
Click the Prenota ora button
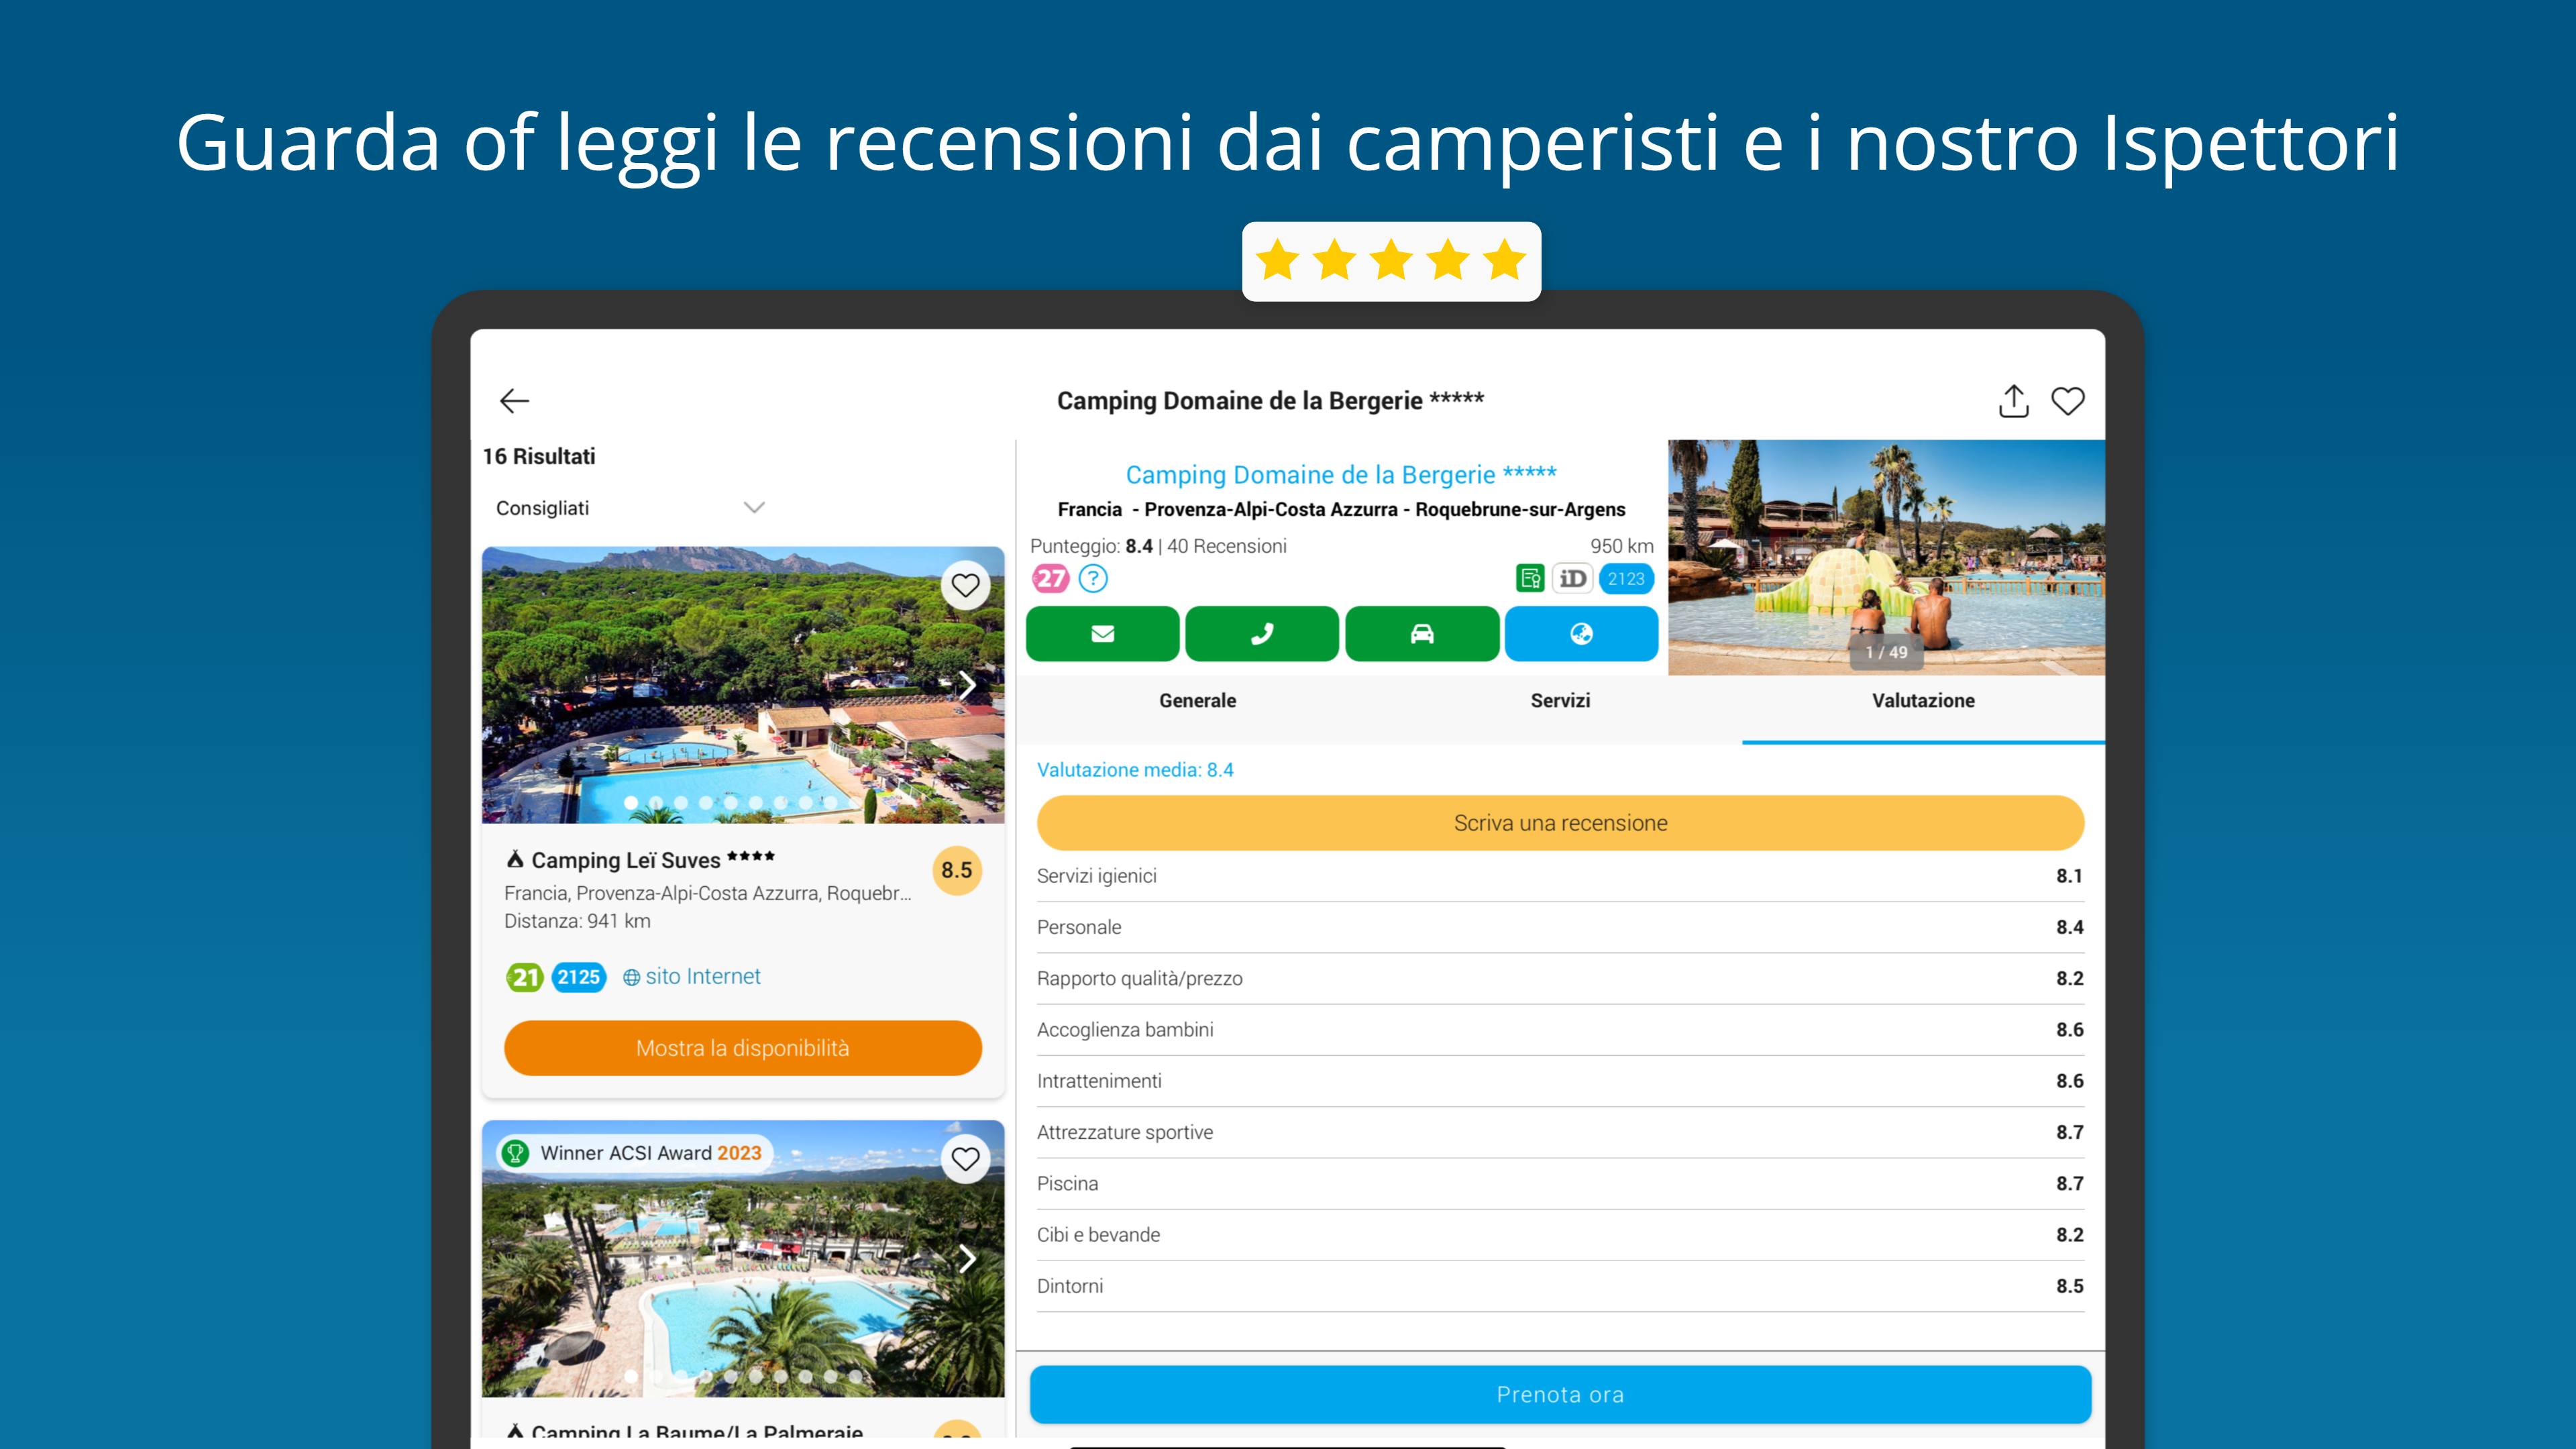pyautogui.click(x=1560, y=1394)
